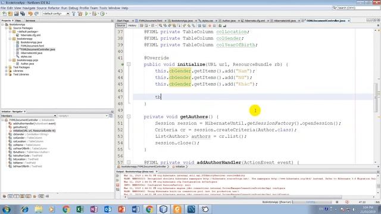Viewport: 381px width, 214px height.
Task: Click the red Start Macro Recording icon
Action: point(210,26)
